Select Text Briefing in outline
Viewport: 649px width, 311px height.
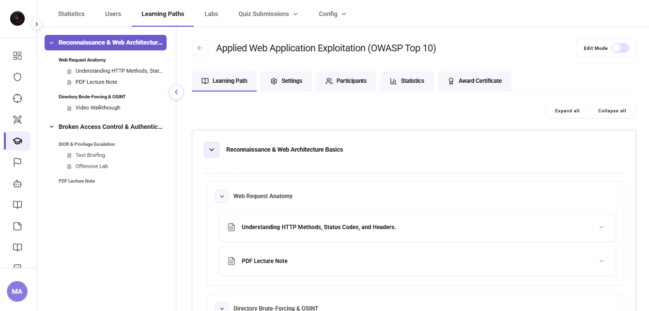(x=90, y=155)
